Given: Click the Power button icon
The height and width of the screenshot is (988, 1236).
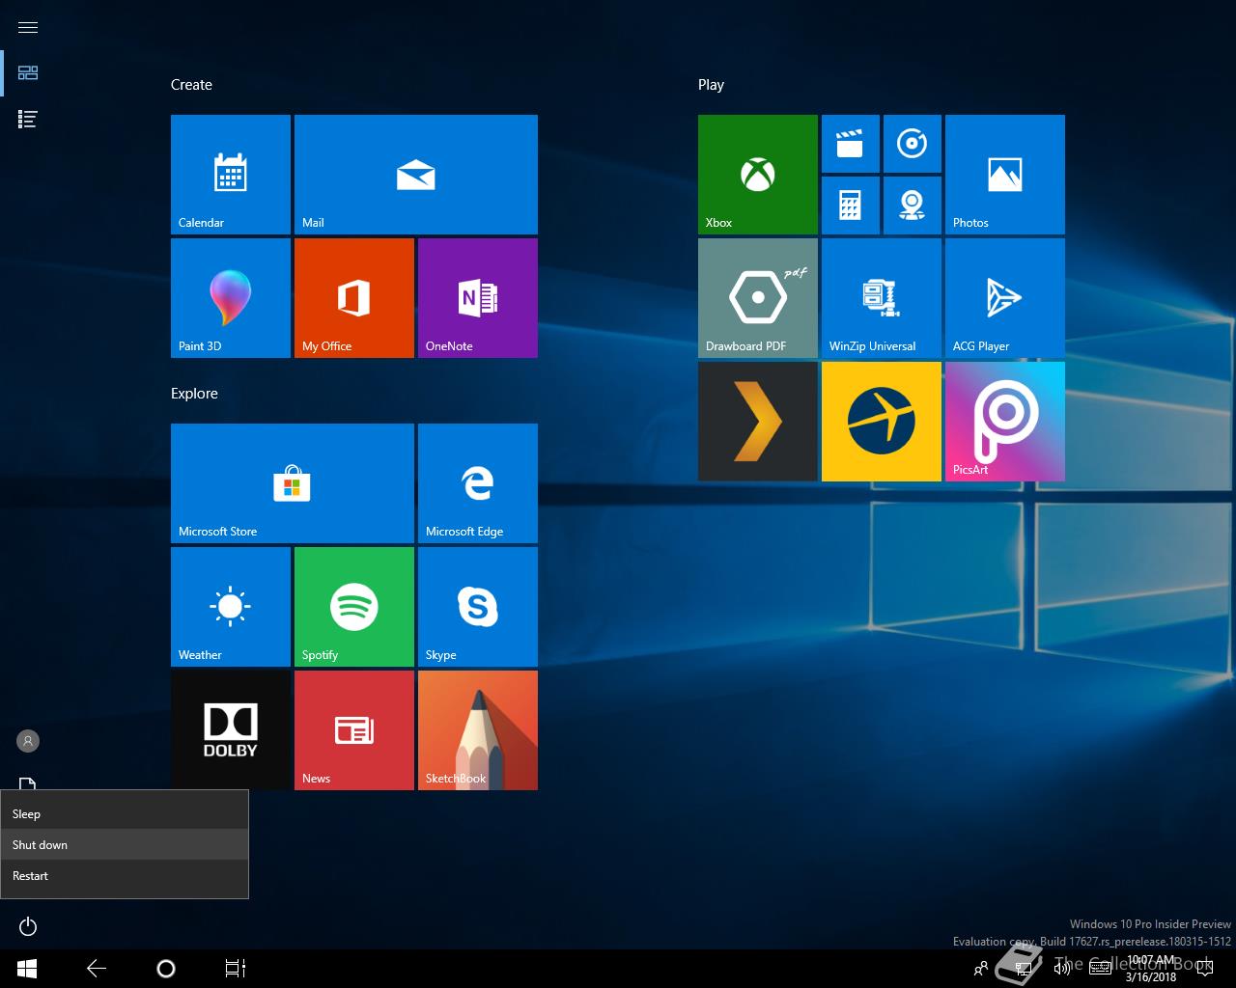Looking at the screenshot, I should [x=28, y=926].
